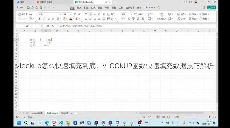Click the zoom in plus button
The image size is (230, 128).
[209, 117]
